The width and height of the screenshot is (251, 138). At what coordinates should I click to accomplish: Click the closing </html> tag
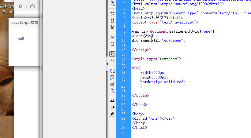click(x=139, y=128)
